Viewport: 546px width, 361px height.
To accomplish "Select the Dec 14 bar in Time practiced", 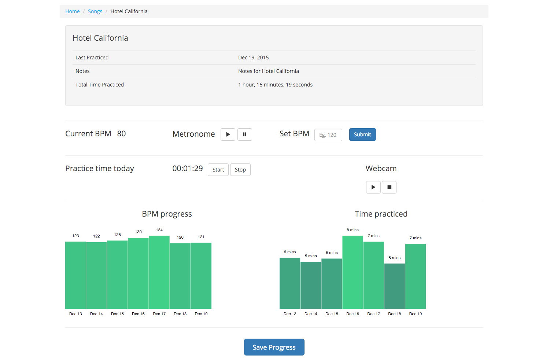I will (311, 286).
